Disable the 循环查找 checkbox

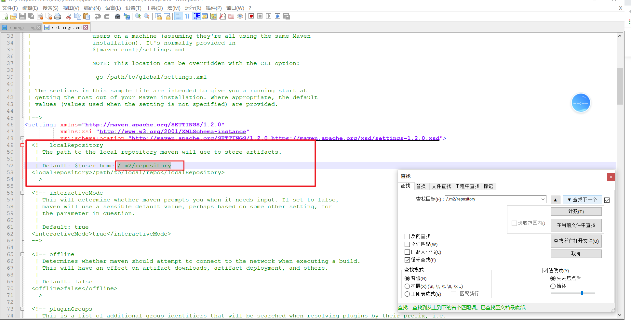click(407, 260)
